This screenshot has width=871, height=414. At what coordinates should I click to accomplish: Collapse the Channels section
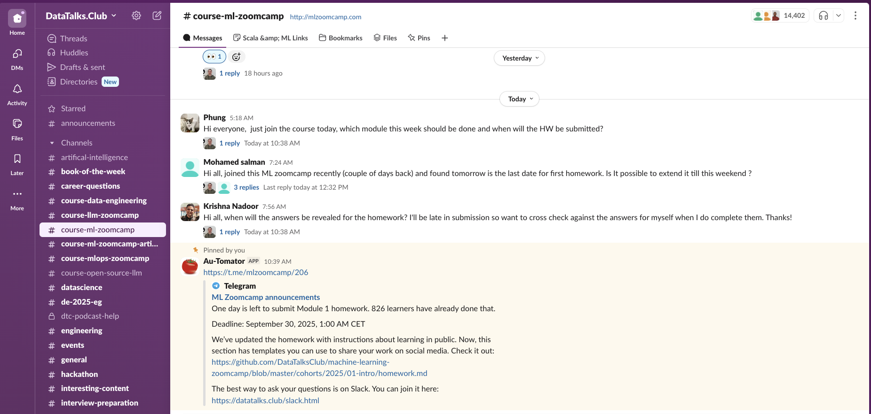tap(52, 143)
